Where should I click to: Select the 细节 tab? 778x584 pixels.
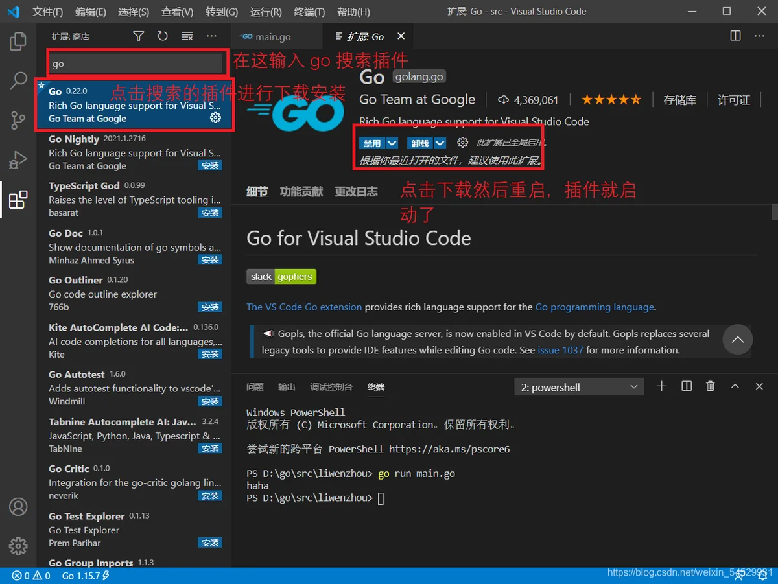pos(257,191)
